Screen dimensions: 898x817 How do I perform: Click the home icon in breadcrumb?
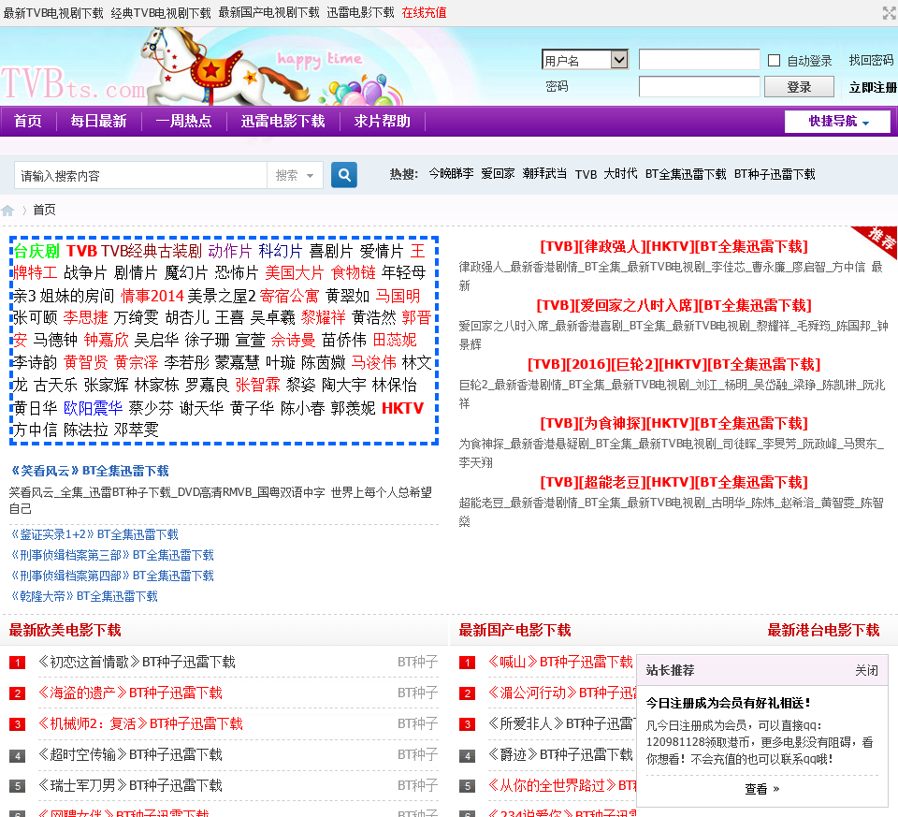pos(8,211)
